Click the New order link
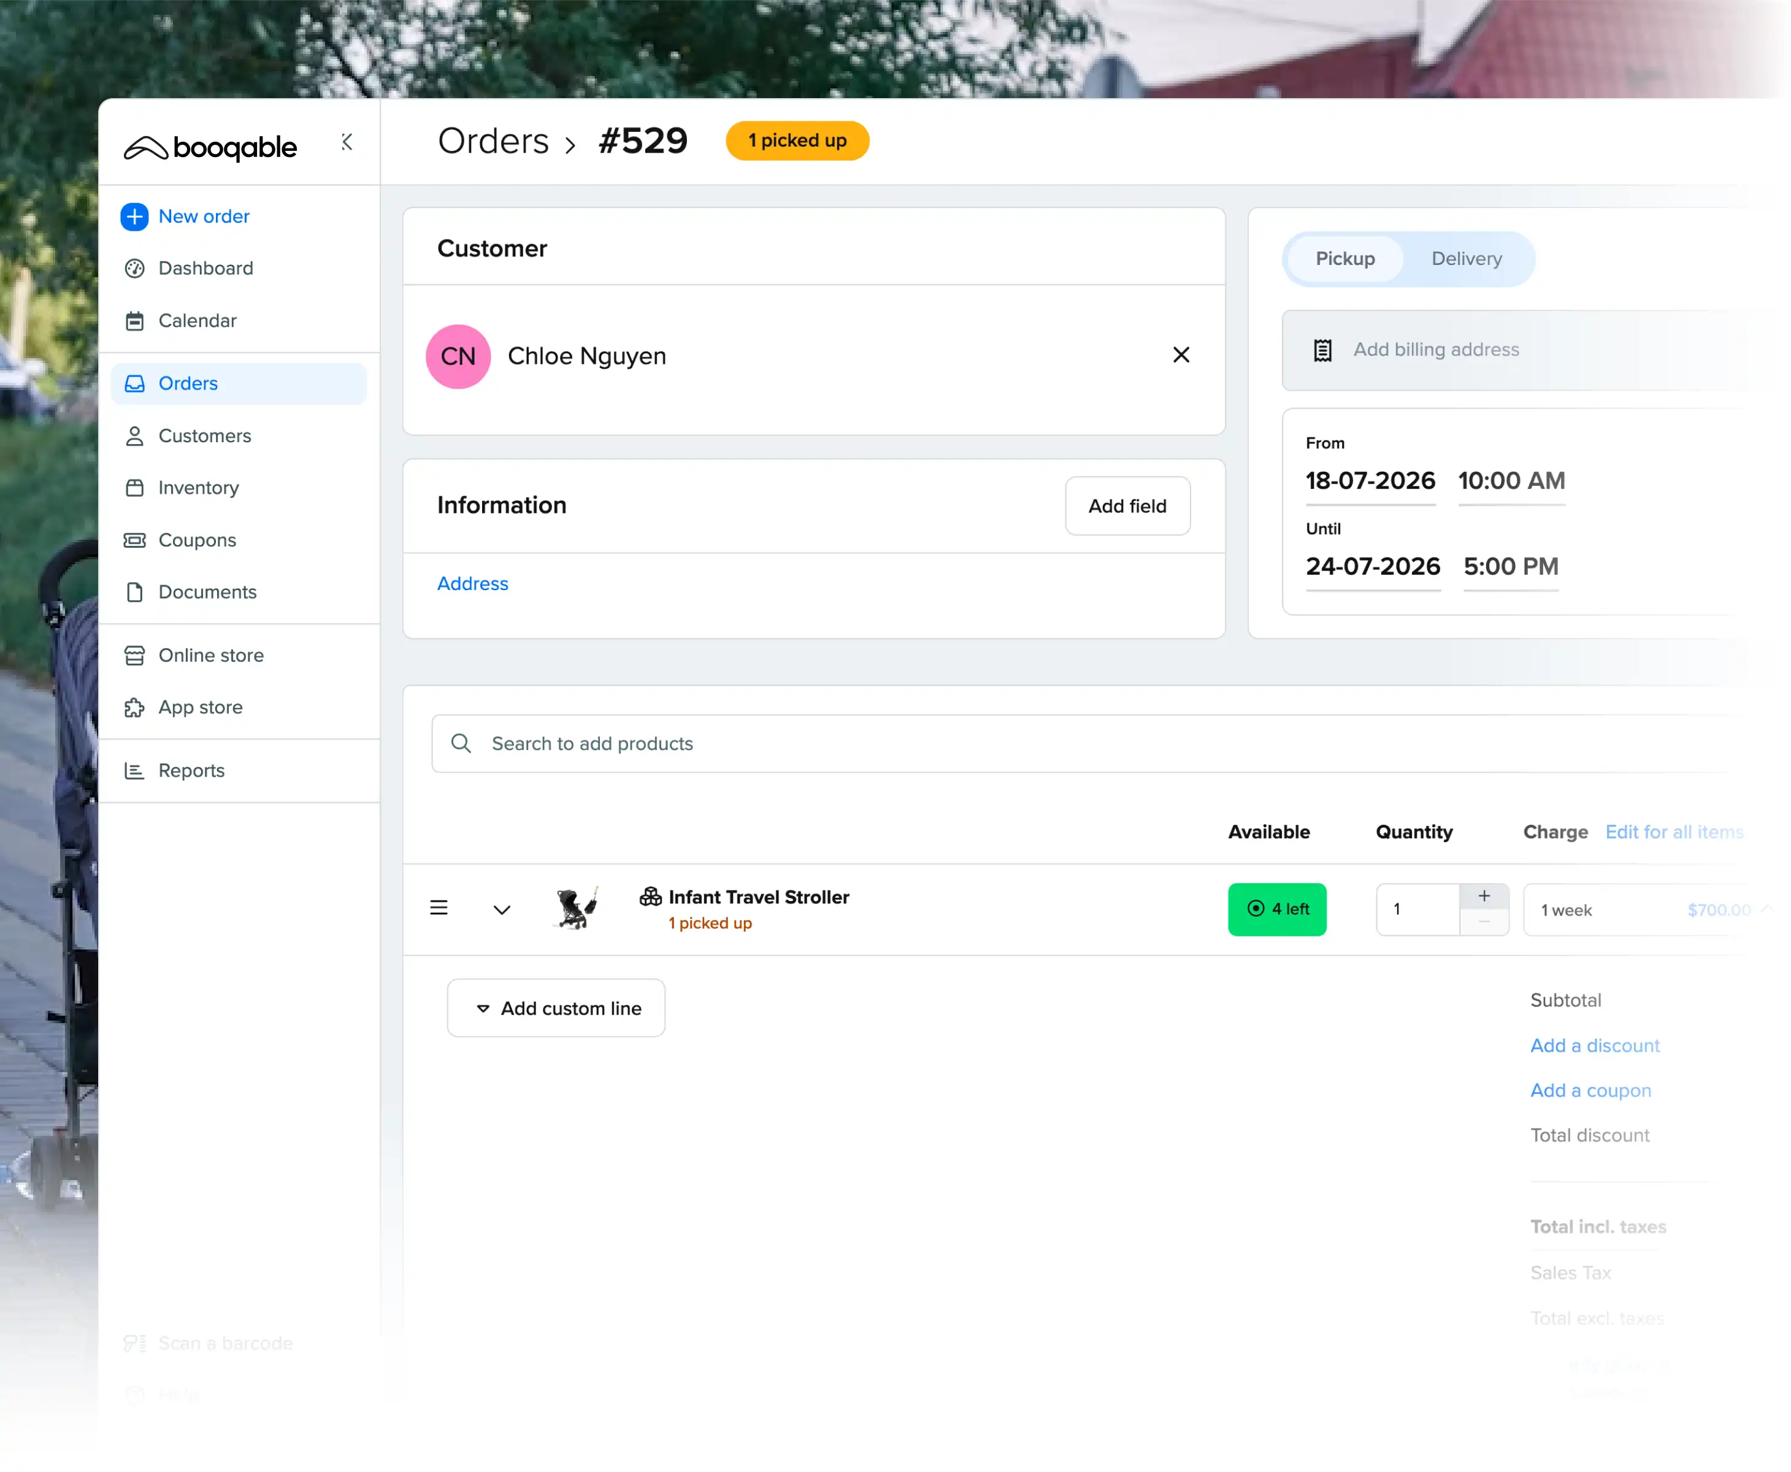Screen dimensions: 1791x1472 [204, 217]
